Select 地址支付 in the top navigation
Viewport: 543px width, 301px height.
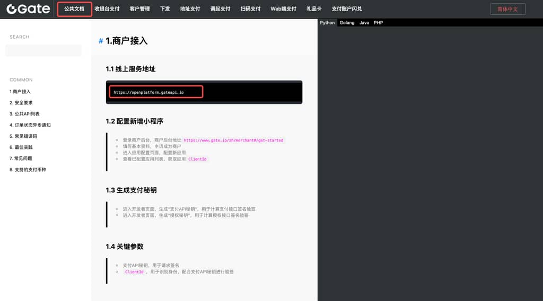pos(190,9)
